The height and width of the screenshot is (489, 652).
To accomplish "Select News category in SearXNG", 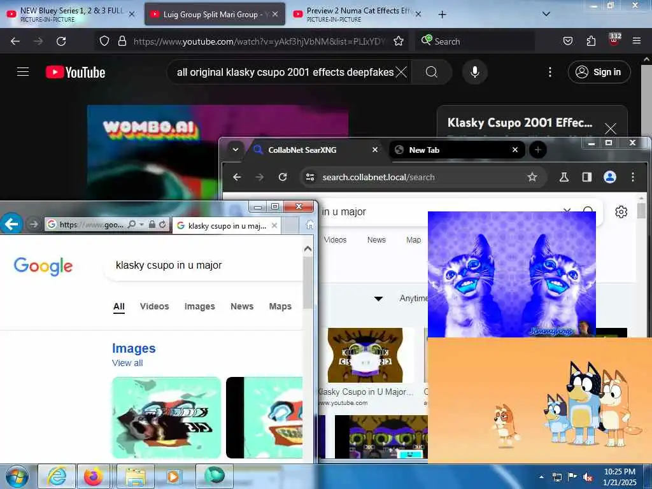I will tap(376, 240).
